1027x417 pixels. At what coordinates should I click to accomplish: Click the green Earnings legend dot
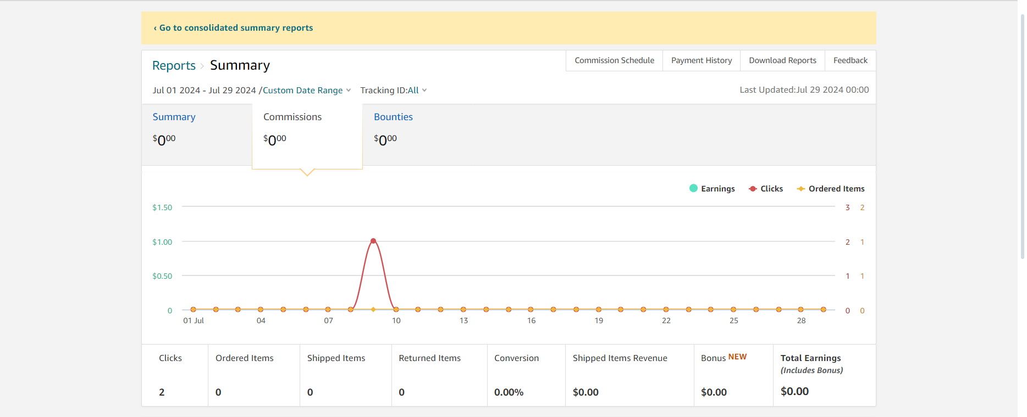pos(693,188)
